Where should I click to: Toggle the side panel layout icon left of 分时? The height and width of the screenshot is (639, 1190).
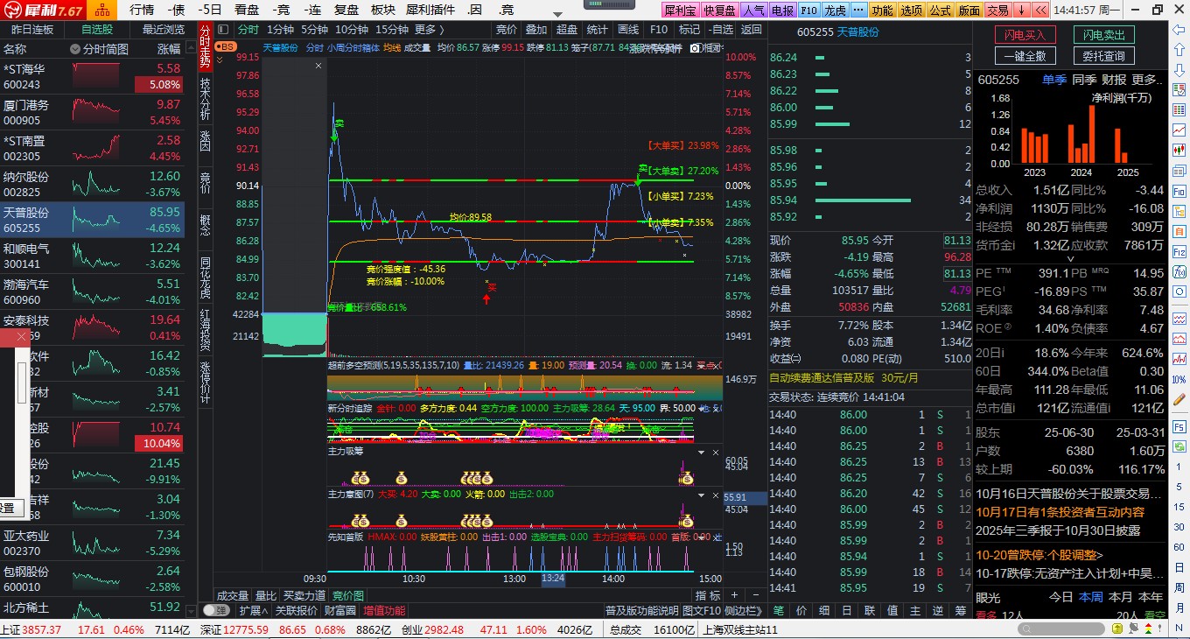coord(223,29)
